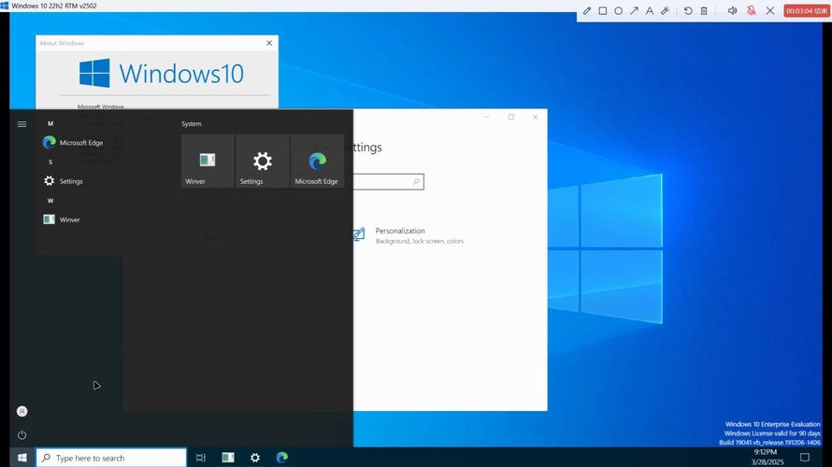
Task: Select the highlighter annotation tool
Action: (666, 11)
